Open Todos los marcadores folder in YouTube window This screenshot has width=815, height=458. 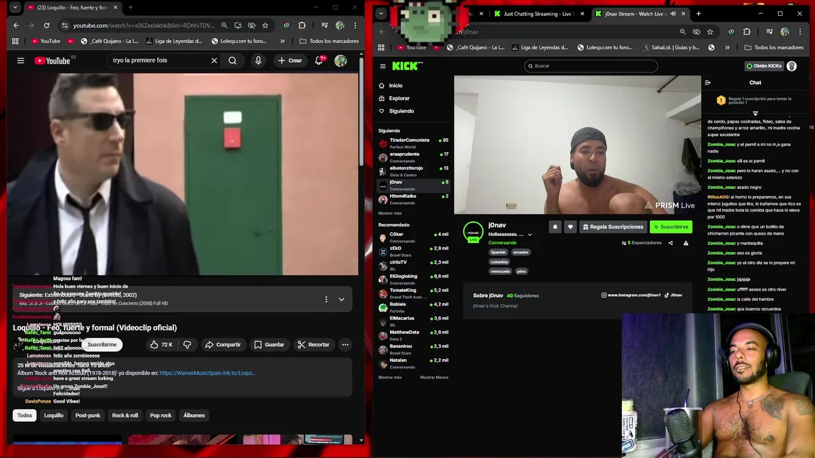329,41
